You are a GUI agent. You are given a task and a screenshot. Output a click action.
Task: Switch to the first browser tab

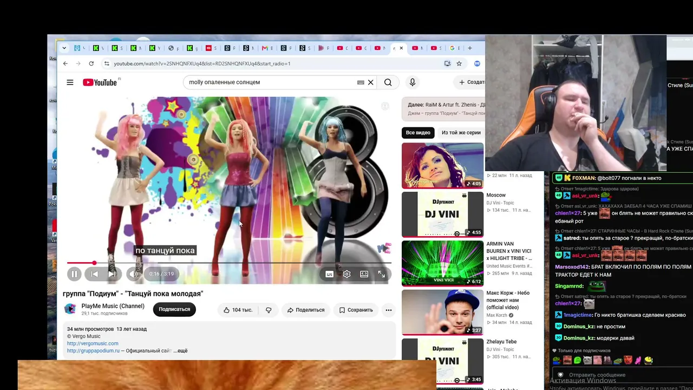pyautogui.click(x=80, y=48)
